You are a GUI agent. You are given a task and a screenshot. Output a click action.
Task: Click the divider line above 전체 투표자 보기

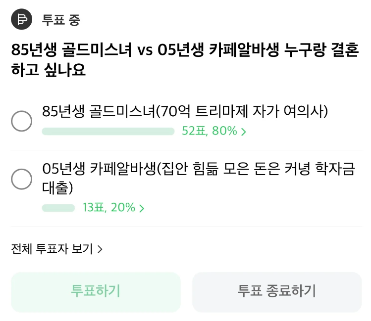185,227
